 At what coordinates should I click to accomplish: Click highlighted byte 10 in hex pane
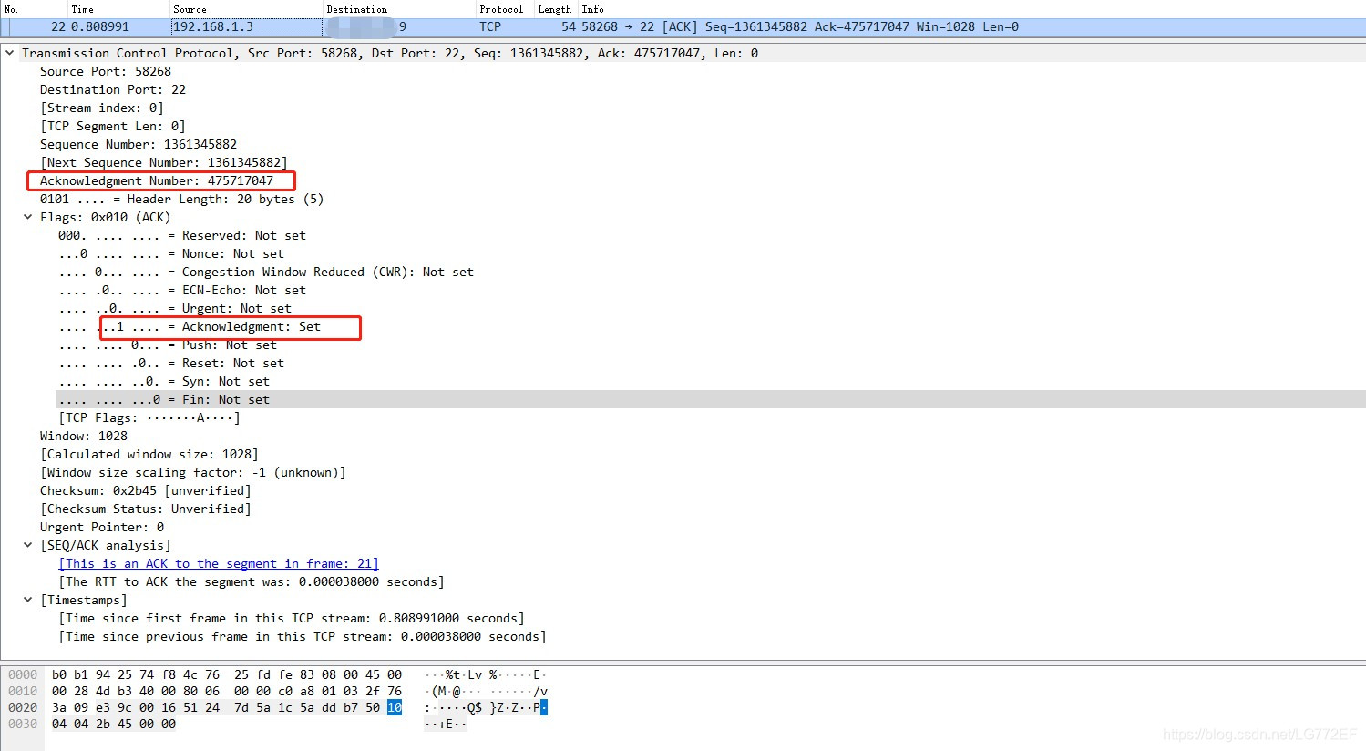coord(395,707)
